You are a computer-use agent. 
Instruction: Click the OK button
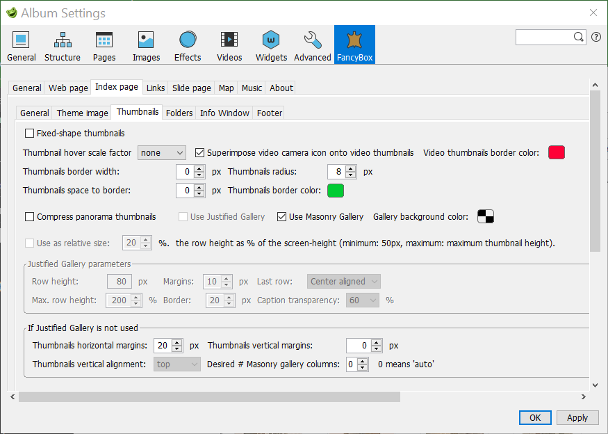535,417
